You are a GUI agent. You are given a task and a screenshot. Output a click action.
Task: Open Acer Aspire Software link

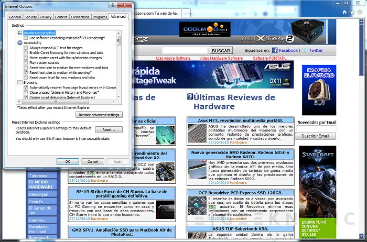point(173,58)
